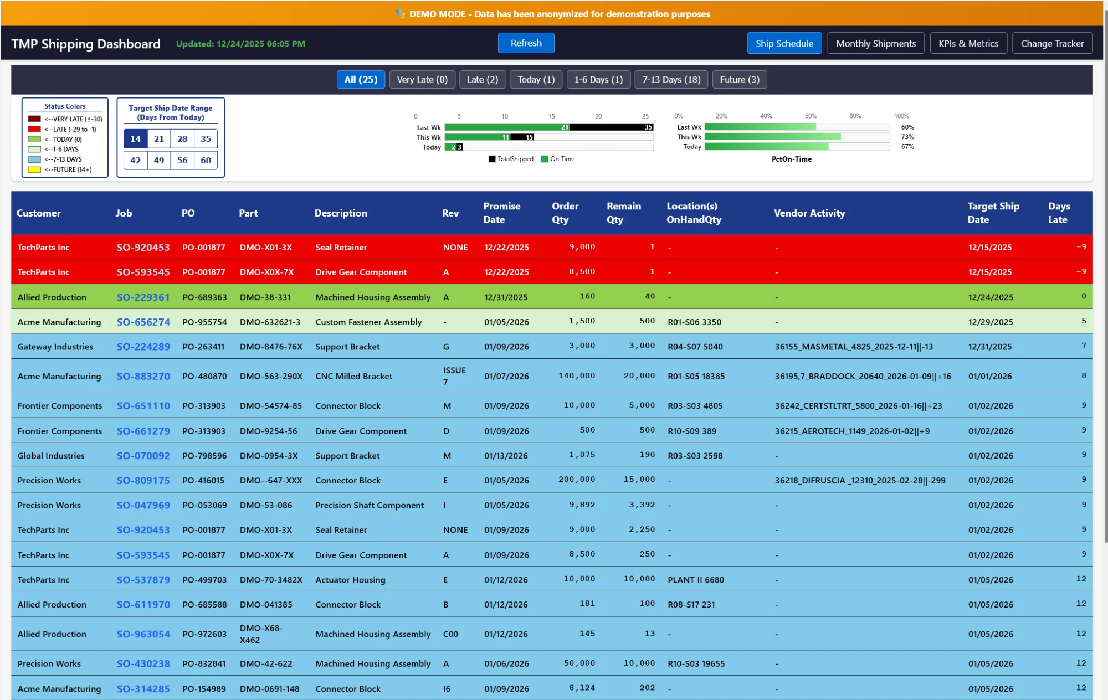Click the Refresh button
Viewport: 1108px width, 700px height.
point(525,43)
